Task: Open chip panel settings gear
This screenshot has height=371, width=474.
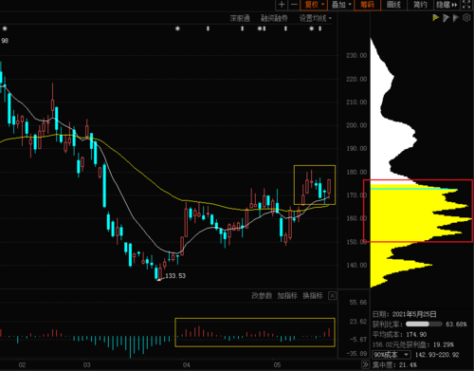Action: tap(466, 18)
